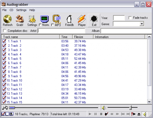The height and width of the screenshot is (118, 153).
Task: Open the File menu
Action: (x=4, y=10)
